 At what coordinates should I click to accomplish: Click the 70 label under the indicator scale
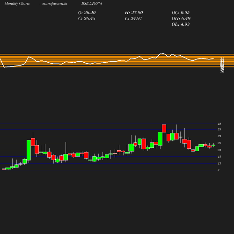(222, 72)
